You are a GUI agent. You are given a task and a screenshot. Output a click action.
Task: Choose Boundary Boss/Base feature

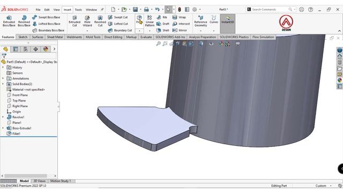48,30
